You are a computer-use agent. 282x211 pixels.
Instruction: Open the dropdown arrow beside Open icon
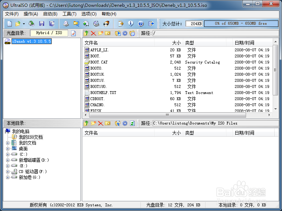coord(24,24)
